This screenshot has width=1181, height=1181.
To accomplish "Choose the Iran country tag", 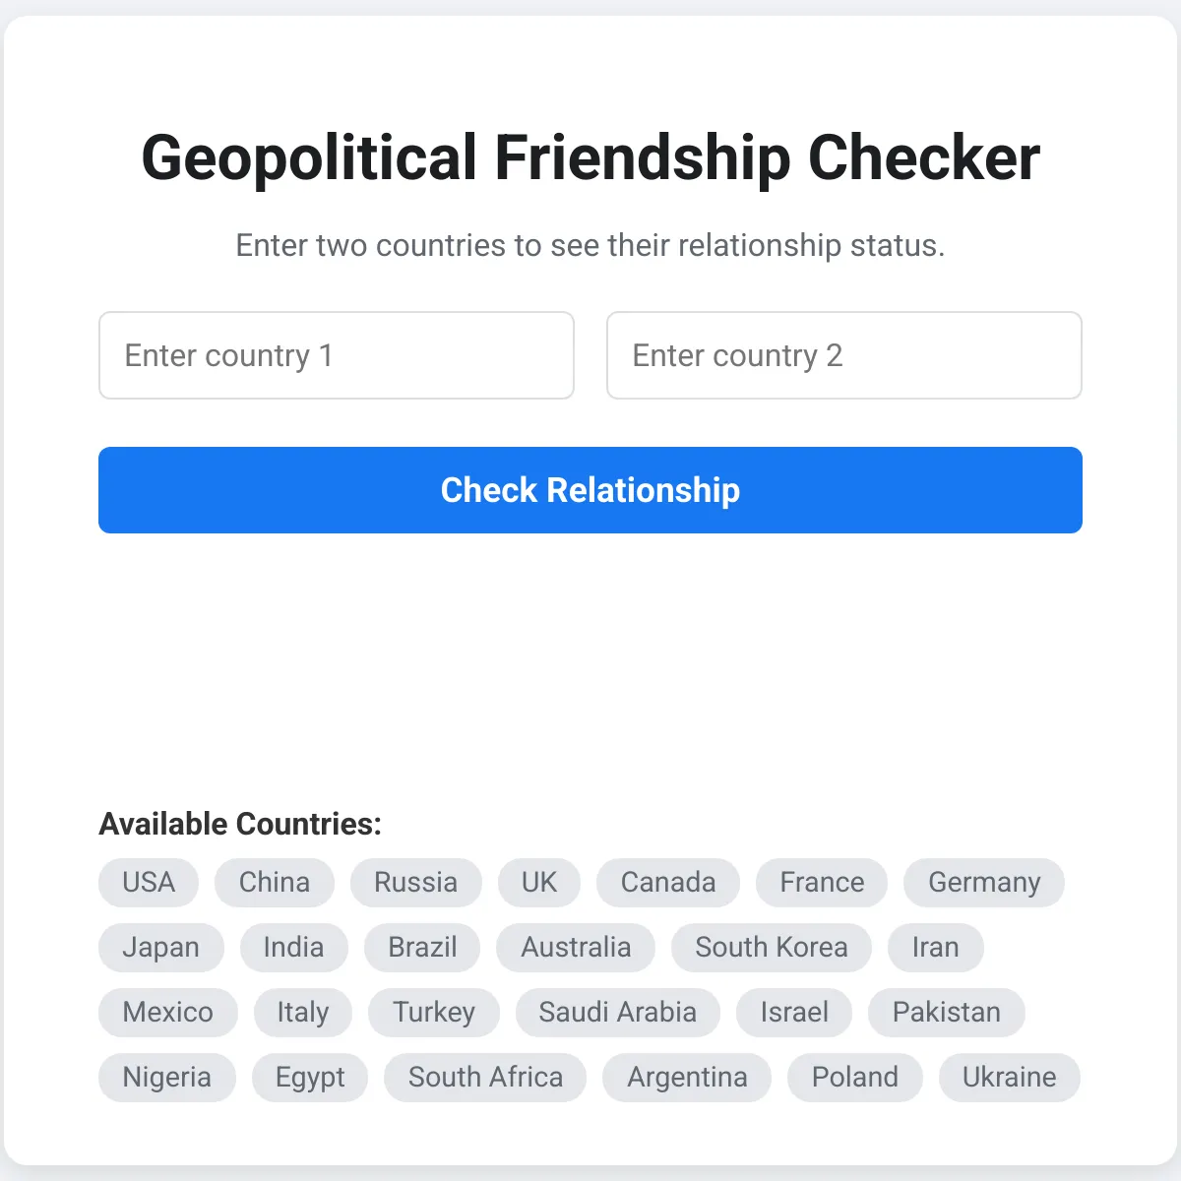I will 936,947.
